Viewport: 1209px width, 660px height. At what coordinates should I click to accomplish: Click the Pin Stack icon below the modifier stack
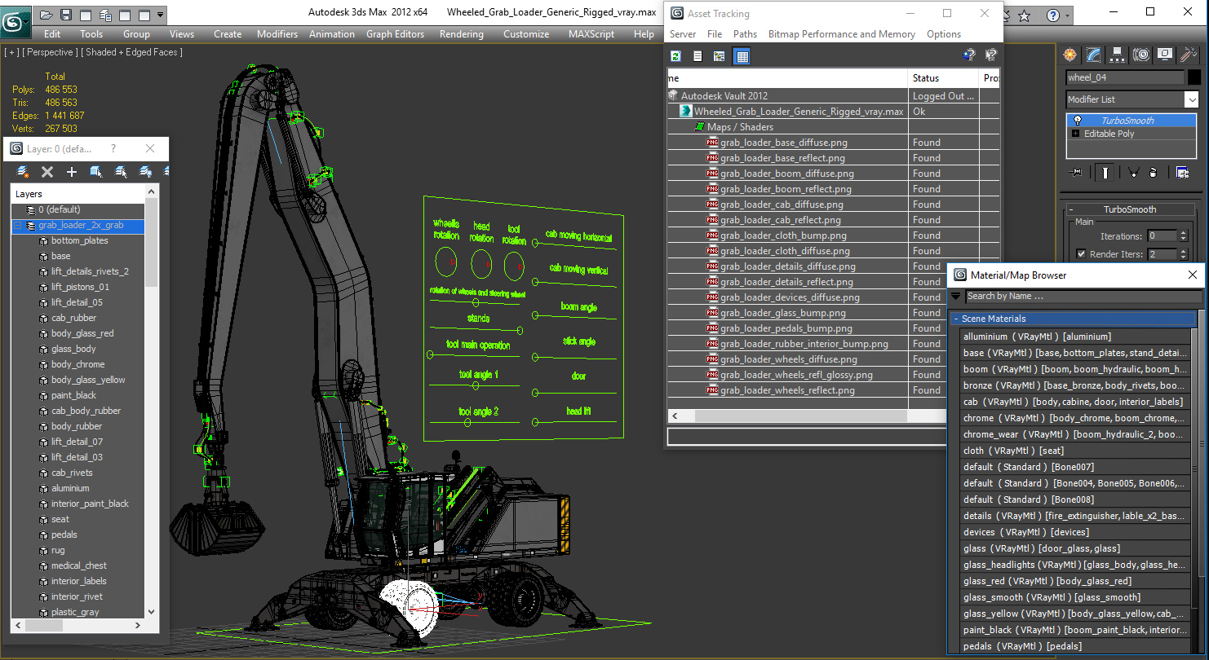pyautogui.click(x=1076, y=172)
